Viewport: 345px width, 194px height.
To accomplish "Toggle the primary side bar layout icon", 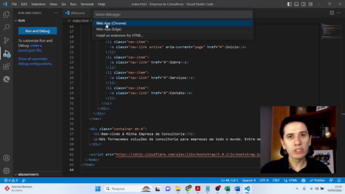I will point(289,4).
